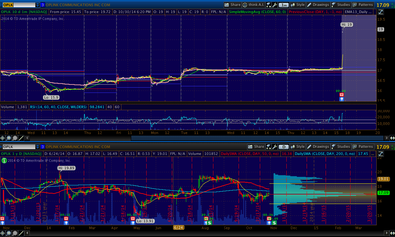Click the green info icon on daily chart
Screen dimensions: 395x237
(4, 161)
